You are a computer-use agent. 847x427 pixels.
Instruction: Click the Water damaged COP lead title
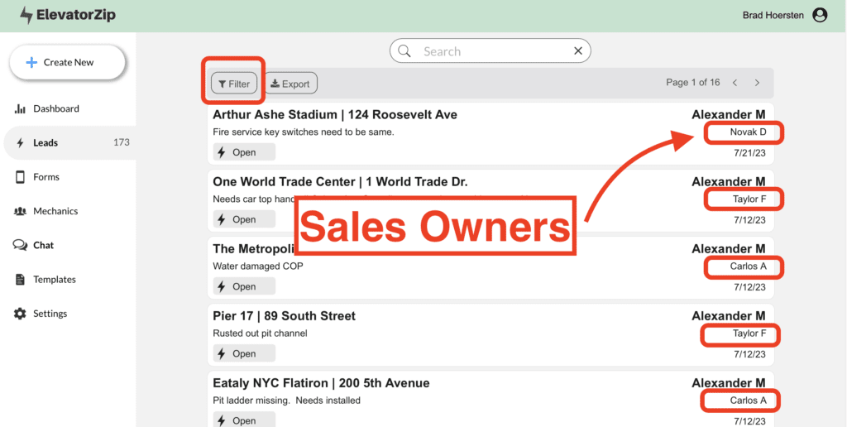point(253,248)
